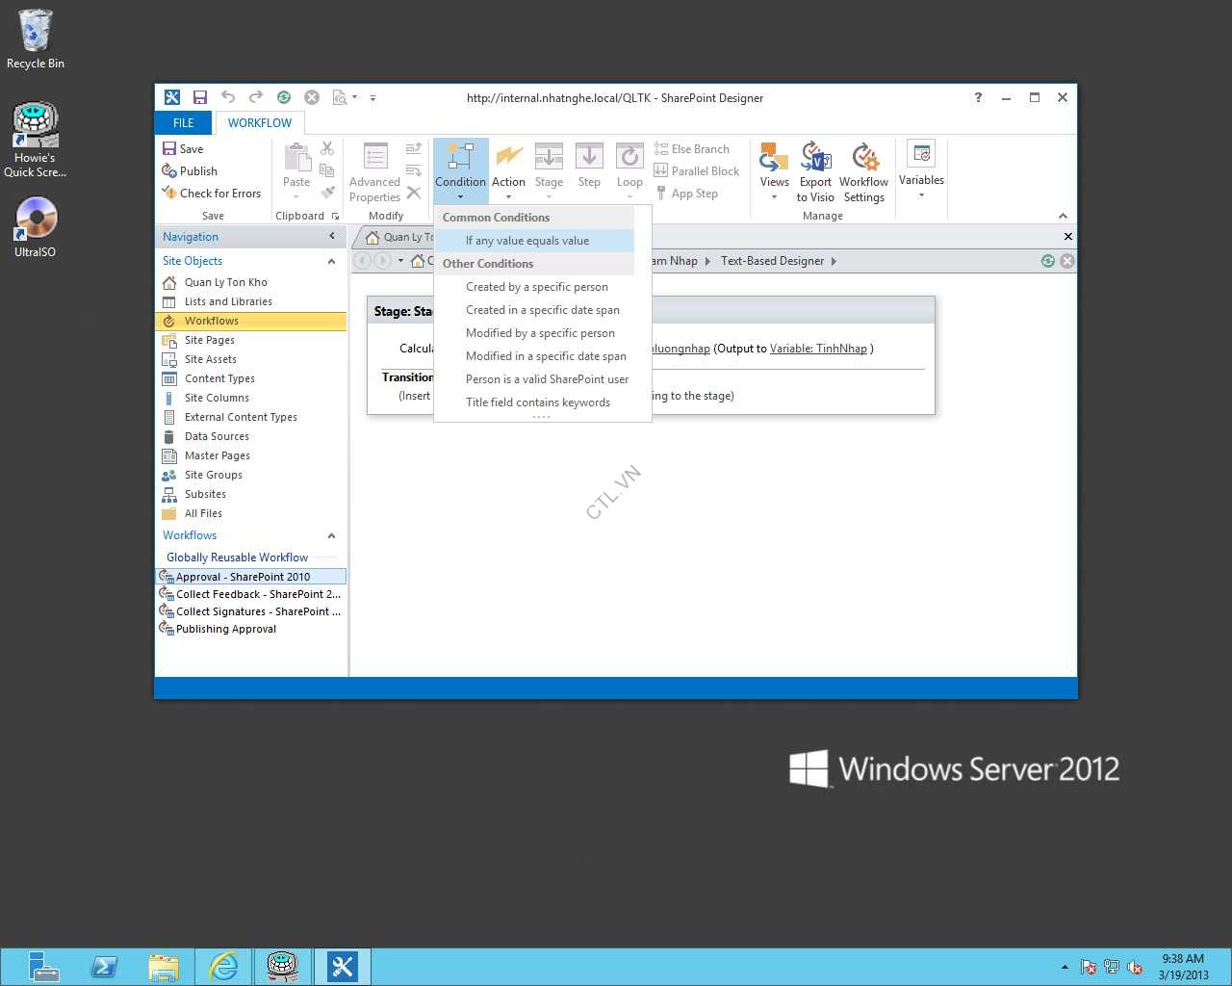Collapse the Workflows navigation section

coord(331,535)
